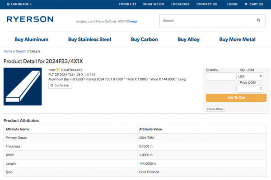Open the Stock List menu

tap(127, 4)
